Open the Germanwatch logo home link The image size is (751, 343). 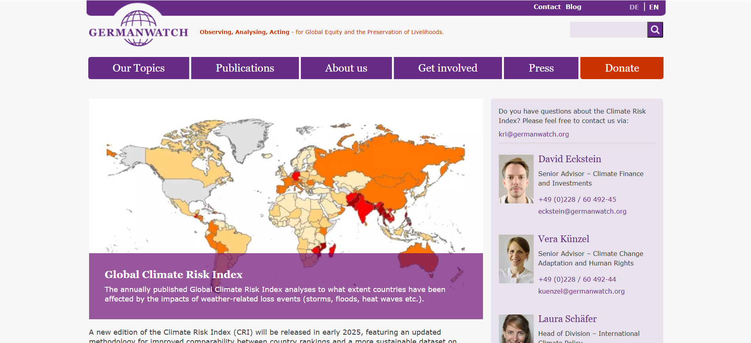coord(138,28)
